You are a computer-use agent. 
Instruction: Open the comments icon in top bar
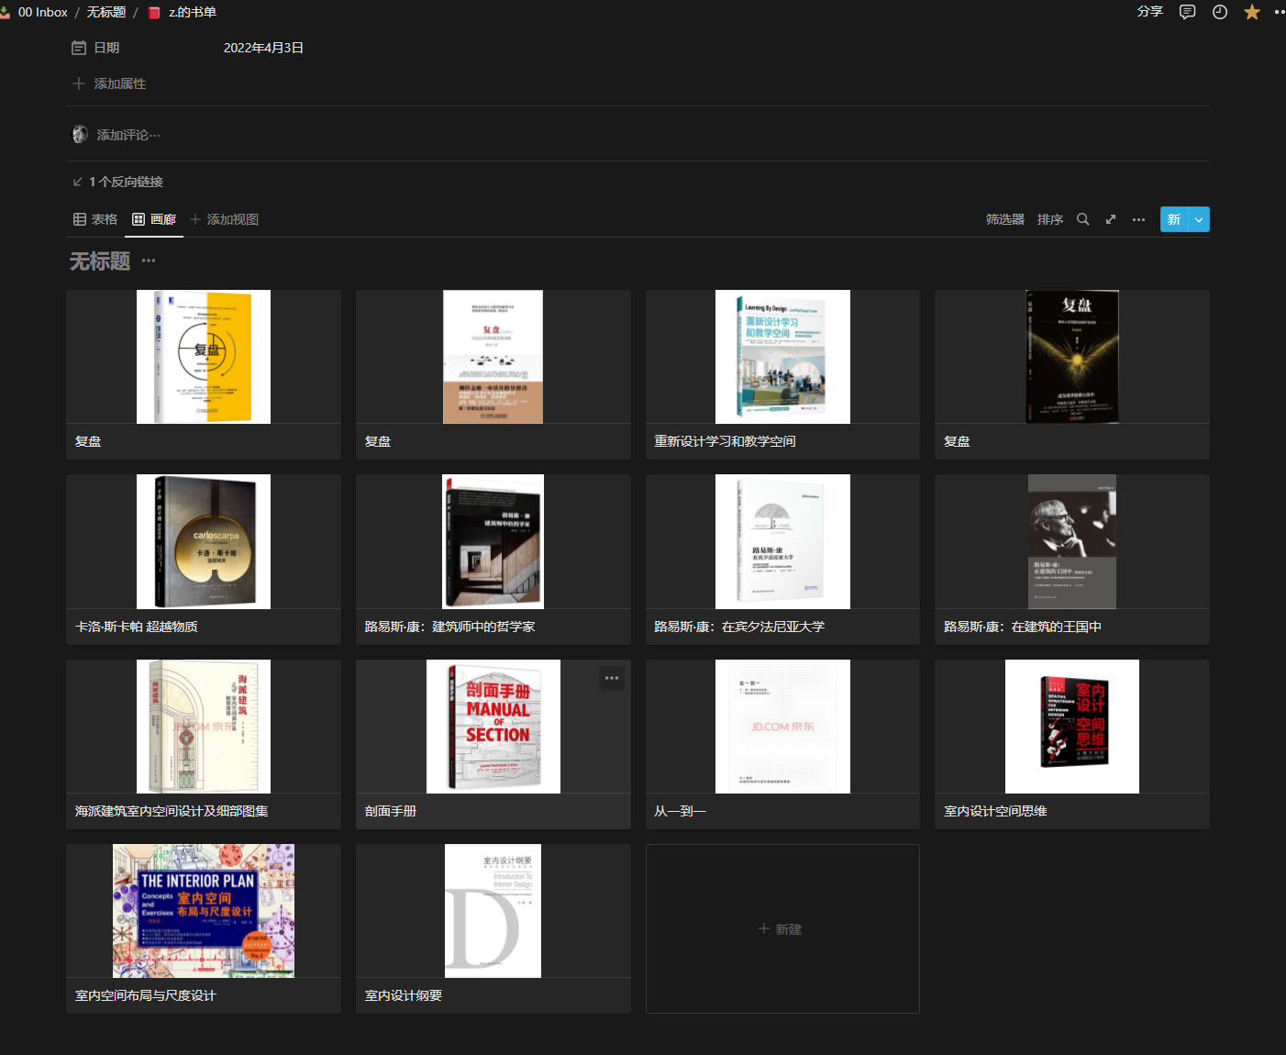(x=1187, y=12)
